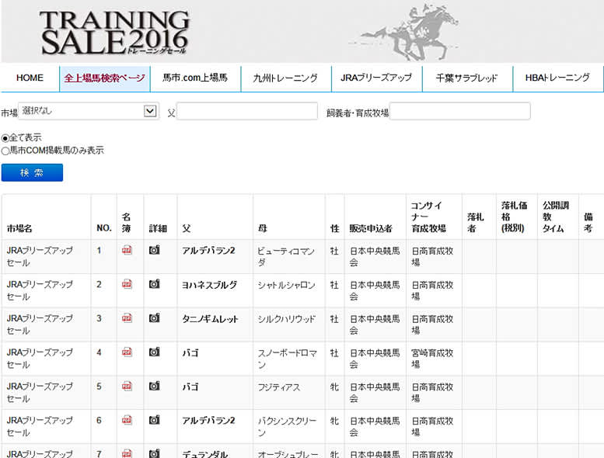Click sire link アルデバラン2 in row 1

tap(208, 251)
